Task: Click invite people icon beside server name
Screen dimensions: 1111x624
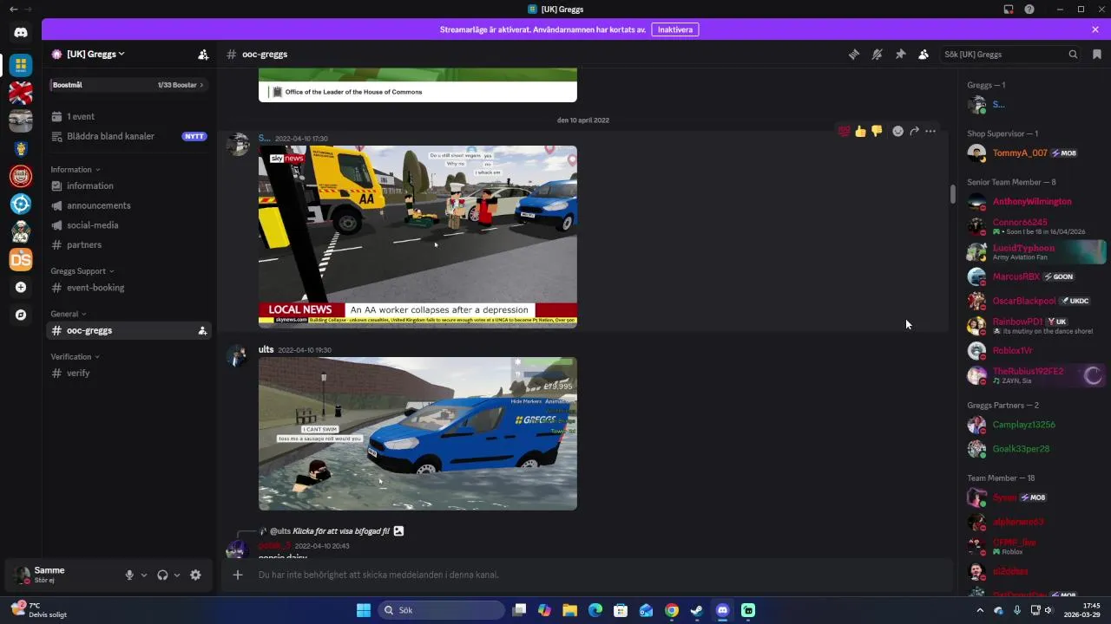Action: (203, 54)
